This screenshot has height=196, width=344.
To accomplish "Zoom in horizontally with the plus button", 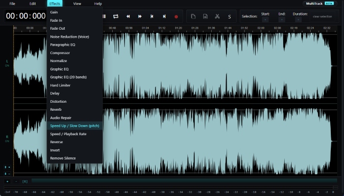I will point(7,182).
